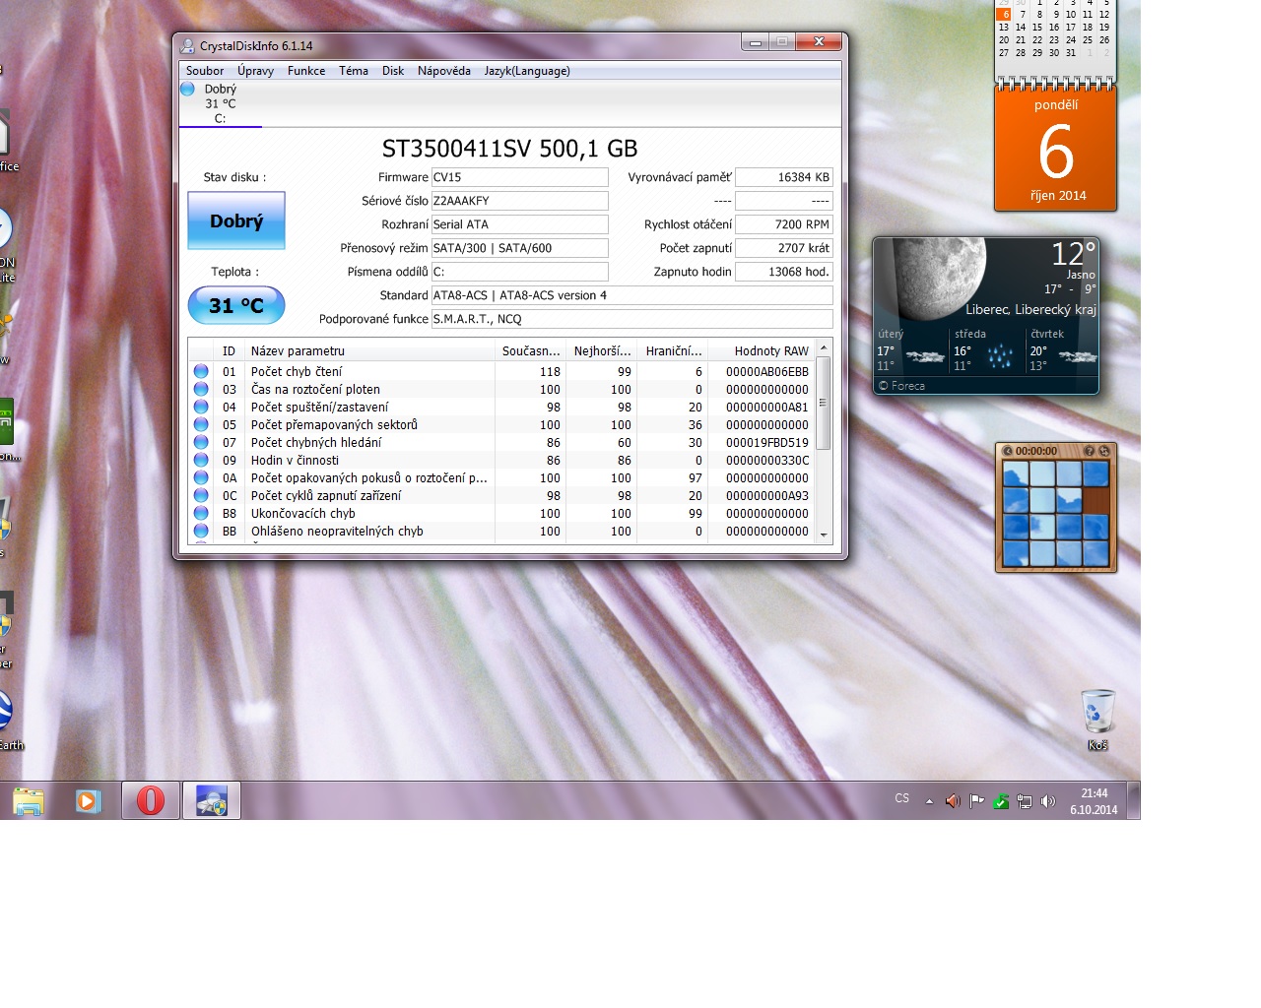The image size is (1261, 1008).
Task: Select the C: drive status tab
Action: (x=221, y=103)
